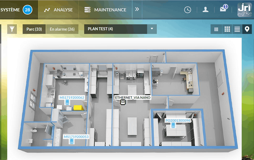
Task: Click the MS1719200053 sensor icon
Action: click(x=72, y=141)
